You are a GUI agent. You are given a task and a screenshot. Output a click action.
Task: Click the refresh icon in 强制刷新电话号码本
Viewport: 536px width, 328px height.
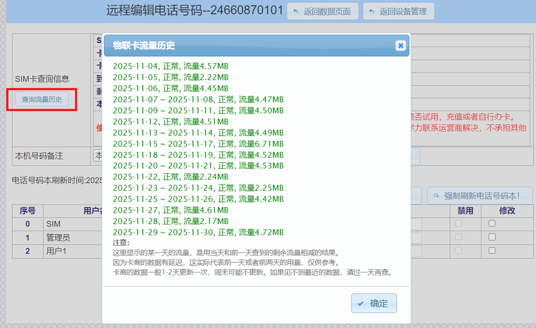pos(436,196)
